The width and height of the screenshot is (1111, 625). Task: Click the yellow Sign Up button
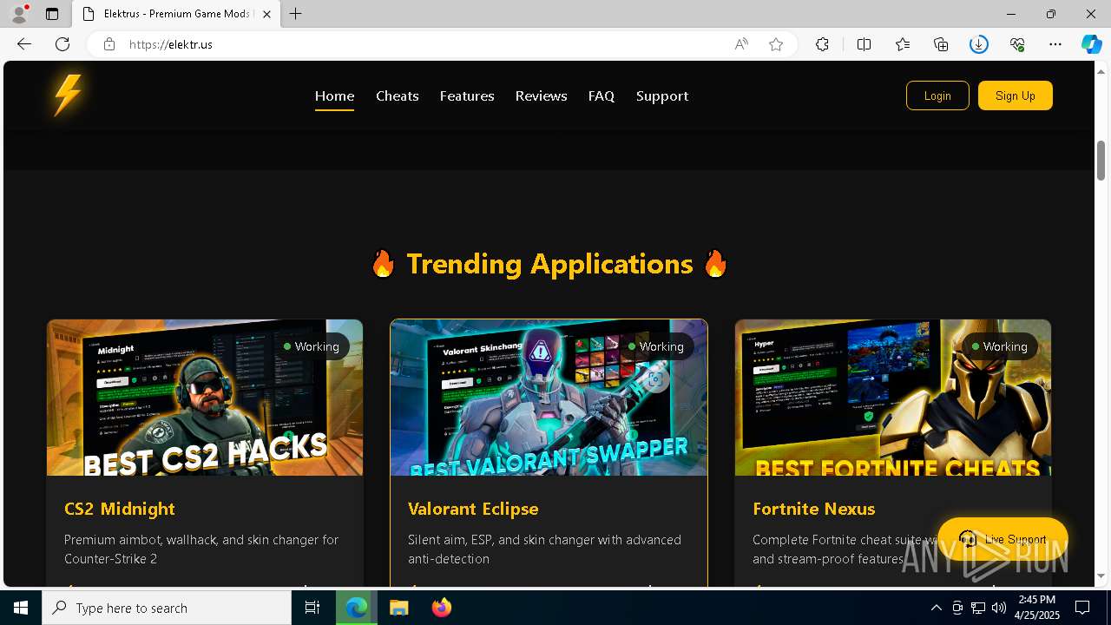tap(1016, 95)
